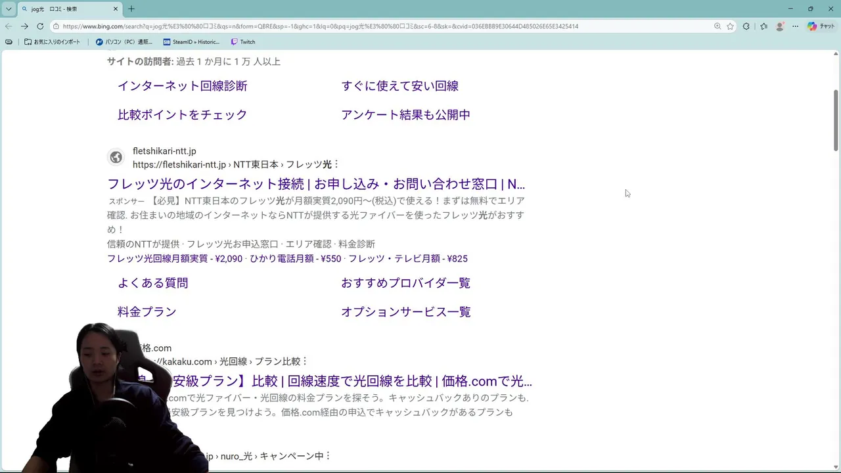Open the tab actions dropdown arrow
The height and width of the screenshot is (473, 841).
click(x=9, y=9)
